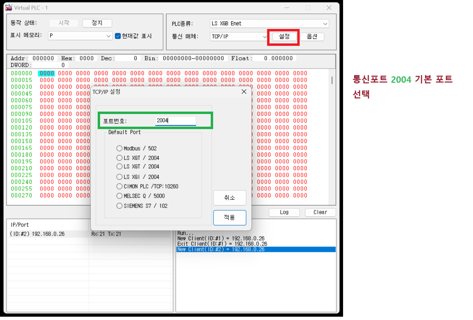473x320 pixels.
Task: Click address label 000090 in memory grid
Action: (x=21, y=114)
